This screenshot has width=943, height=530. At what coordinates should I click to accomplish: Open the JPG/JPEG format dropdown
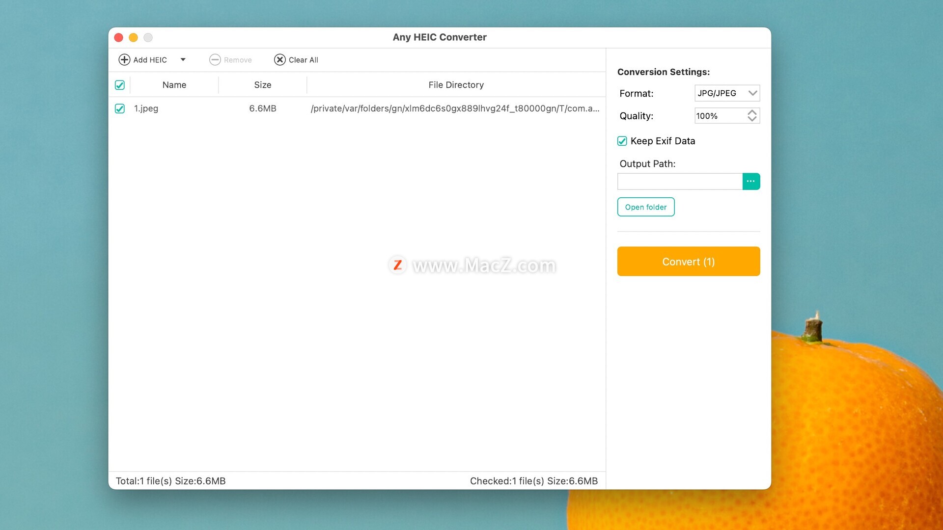tap(727, 93)
